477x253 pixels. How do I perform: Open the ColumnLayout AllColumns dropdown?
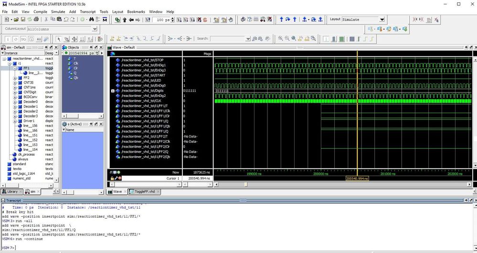coord(95,29)
